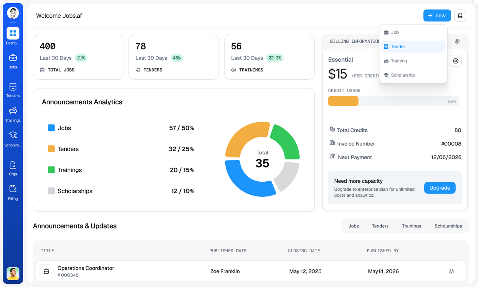Click the Jobs 57 / 50% value
Screen dimensions: 478x287
[x=182, y=128]
